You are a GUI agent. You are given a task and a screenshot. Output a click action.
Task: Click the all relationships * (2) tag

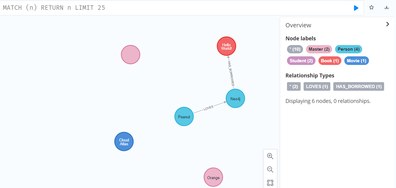coord(293,87)
